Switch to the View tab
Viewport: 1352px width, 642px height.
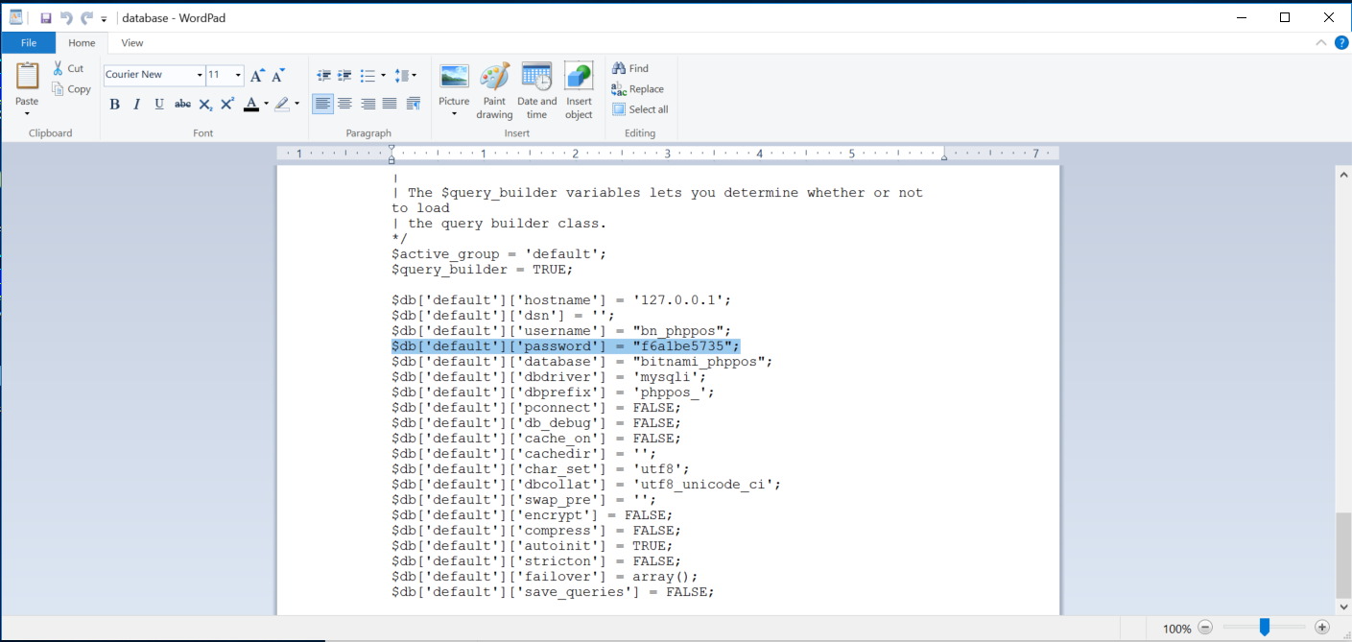click(131, 42)
